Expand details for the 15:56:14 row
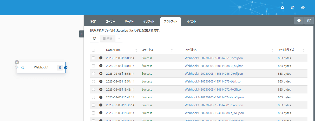 tap(101, 74)
